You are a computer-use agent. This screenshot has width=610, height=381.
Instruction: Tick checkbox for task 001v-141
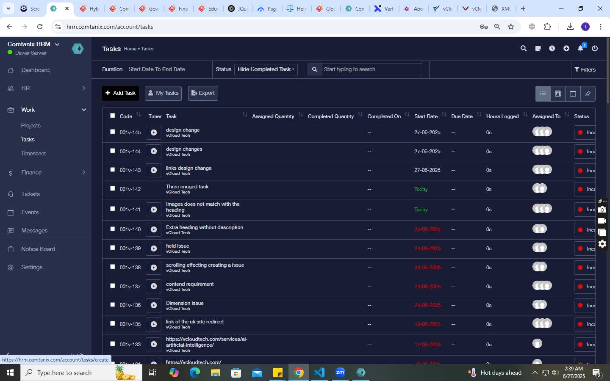point(113,209)
